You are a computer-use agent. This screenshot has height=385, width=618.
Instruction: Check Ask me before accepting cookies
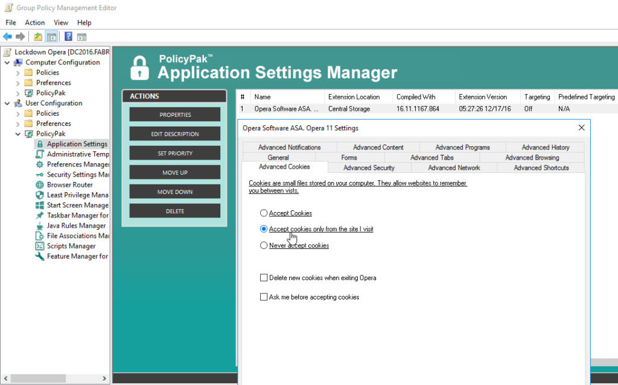pos(264,297)
